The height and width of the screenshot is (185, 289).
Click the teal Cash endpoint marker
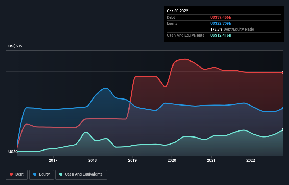coord(283,129)
